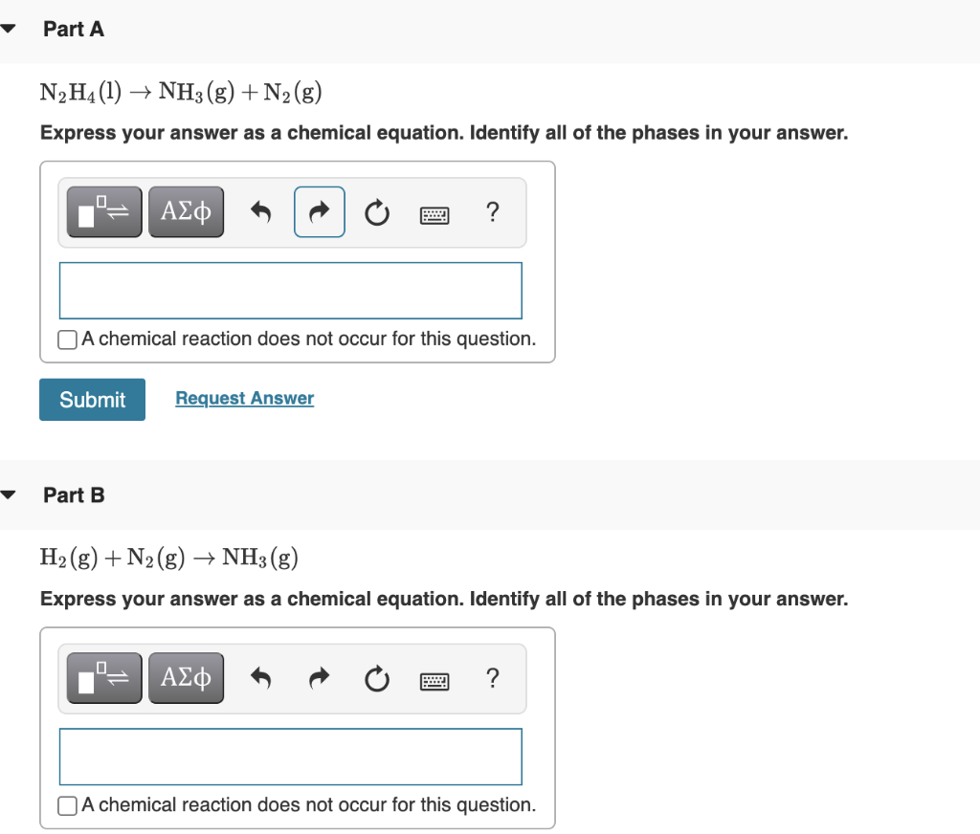This screenshot has height=834, width=980.
Task: Open the Greek symbols ΑΣφ menu in Part B
Action: (186, 677)
